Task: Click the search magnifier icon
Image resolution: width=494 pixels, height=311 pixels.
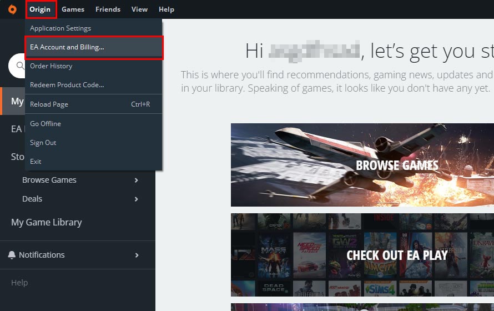Action: point(20,66)
